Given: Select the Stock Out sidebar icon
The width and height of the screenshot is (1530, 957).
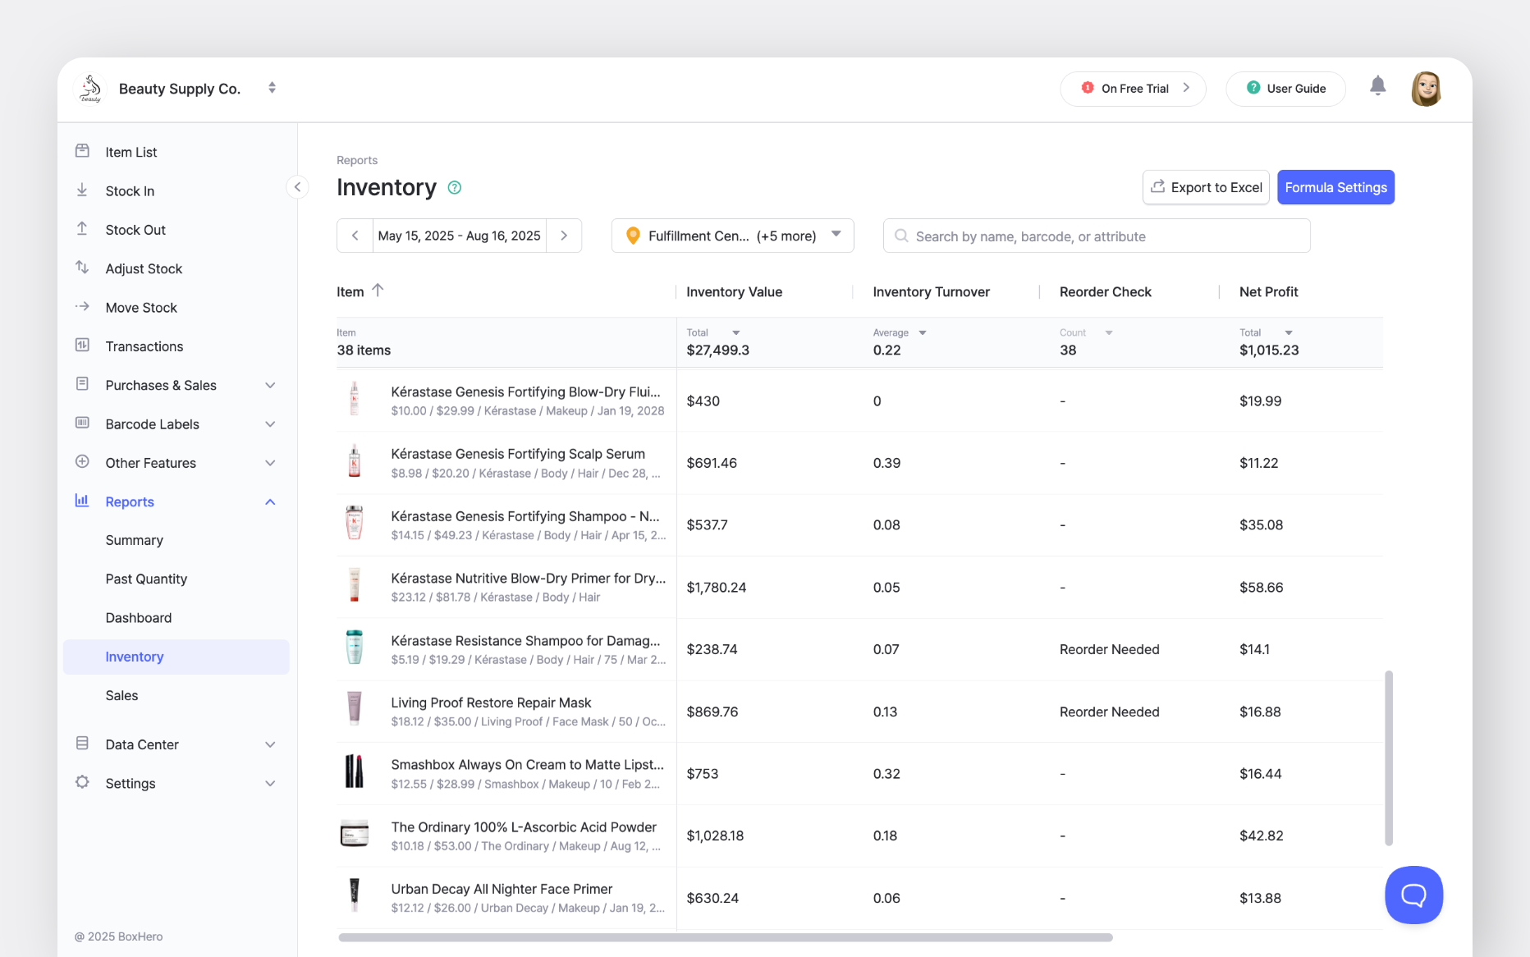Looking at the screenshot, I should (x=82, y=229).
